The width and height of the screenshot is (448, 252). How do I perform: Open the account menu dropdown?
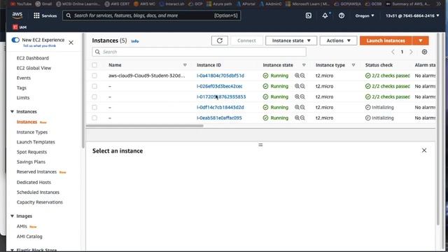coord(412,15)
